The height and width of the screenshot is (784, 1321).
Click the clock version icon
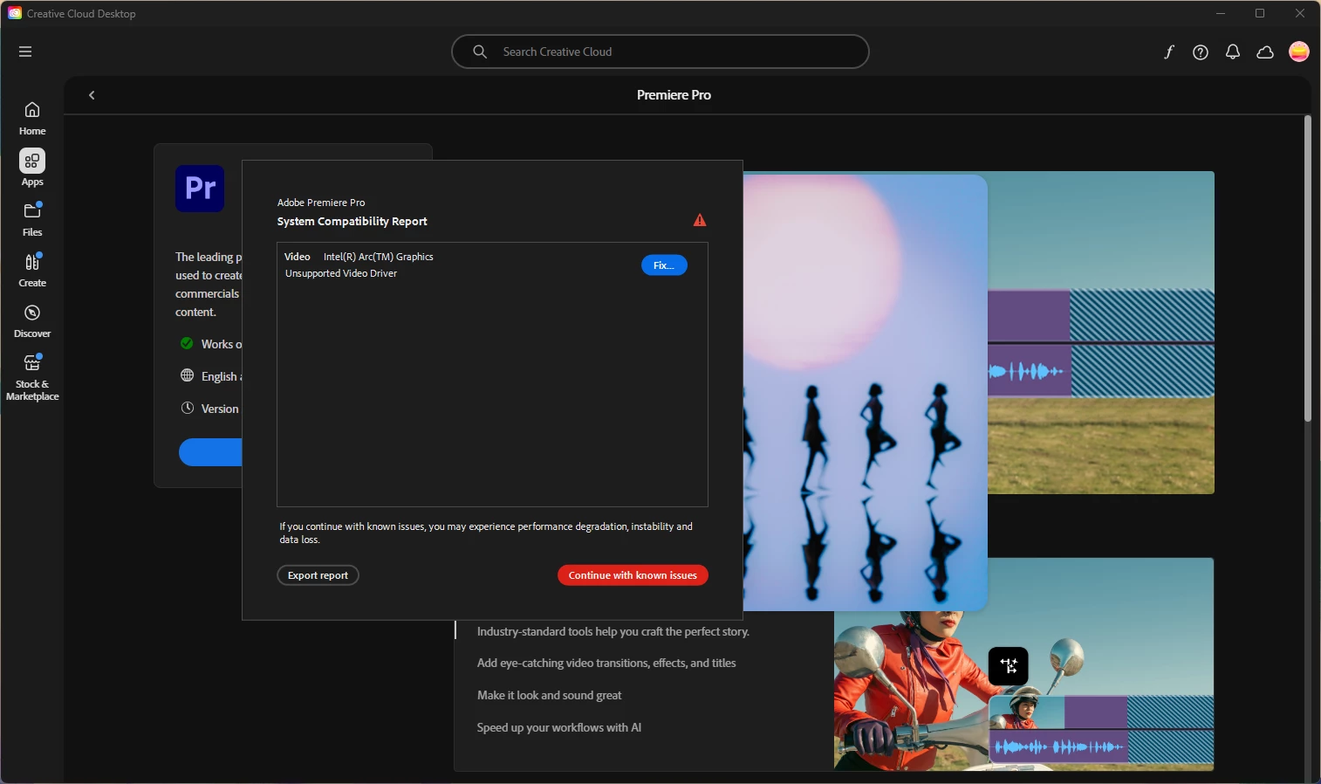coord(187,408)
